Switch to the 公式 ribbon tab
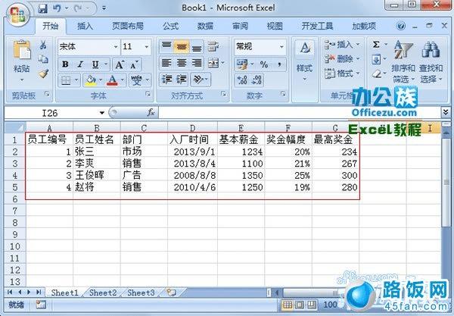 (x=170, y=26)
